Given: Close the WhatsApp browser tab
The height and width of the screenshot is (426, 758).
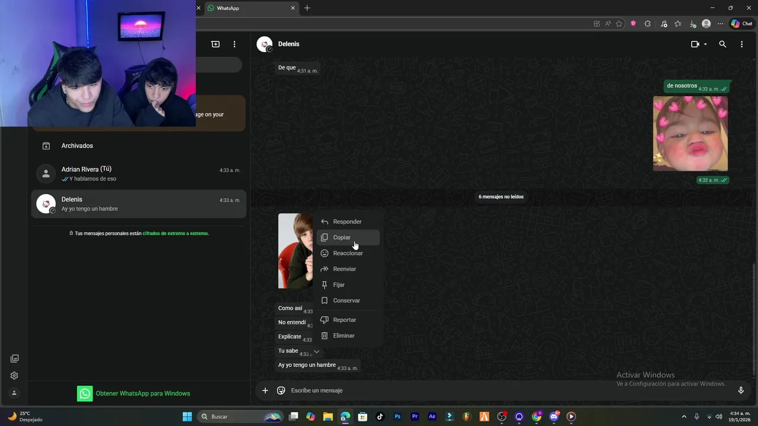Looking at the screenshot, I should click(293, 8).
